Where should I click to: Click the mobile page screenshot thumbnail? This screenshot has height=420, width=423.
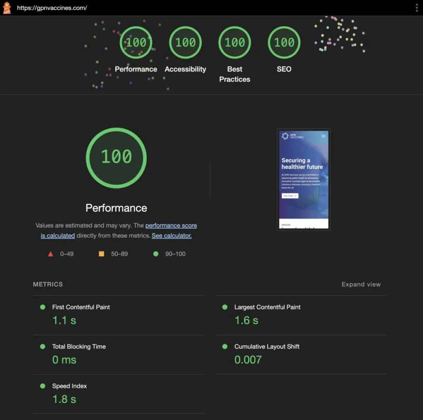click(x=304, y=179)
